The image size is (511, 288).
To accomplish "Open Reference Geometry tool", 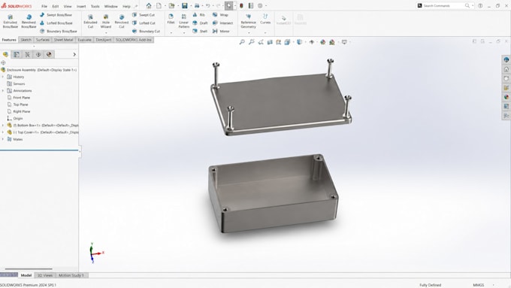I will pos(248,21).
